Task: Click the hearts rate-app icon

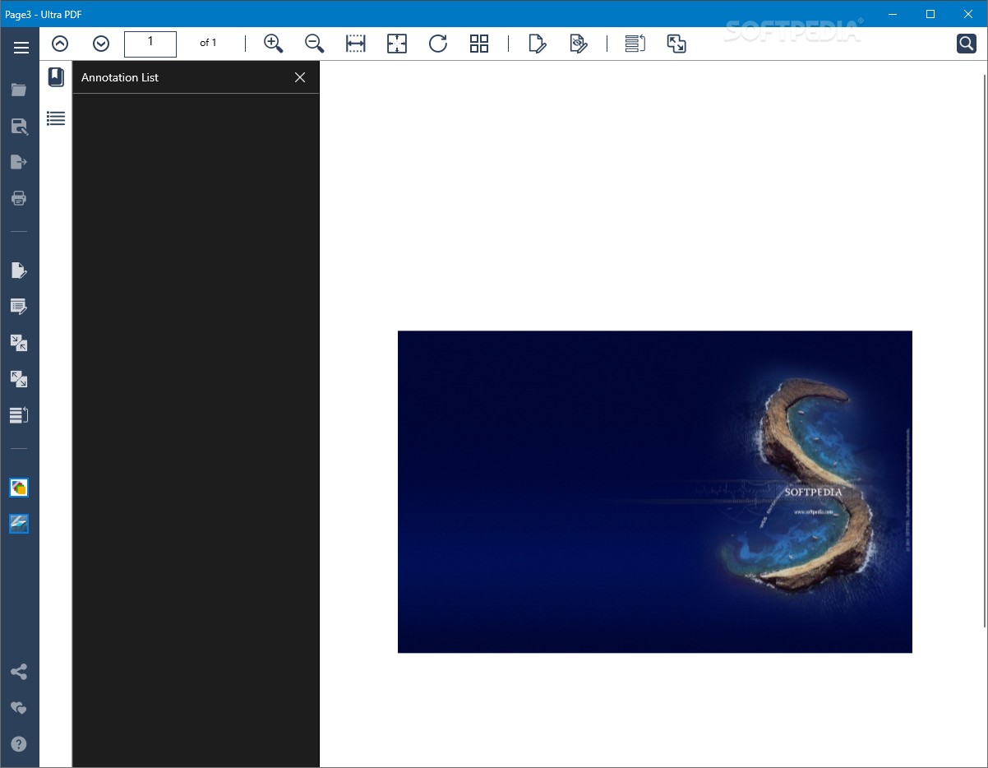Action: tap(19, 708)
